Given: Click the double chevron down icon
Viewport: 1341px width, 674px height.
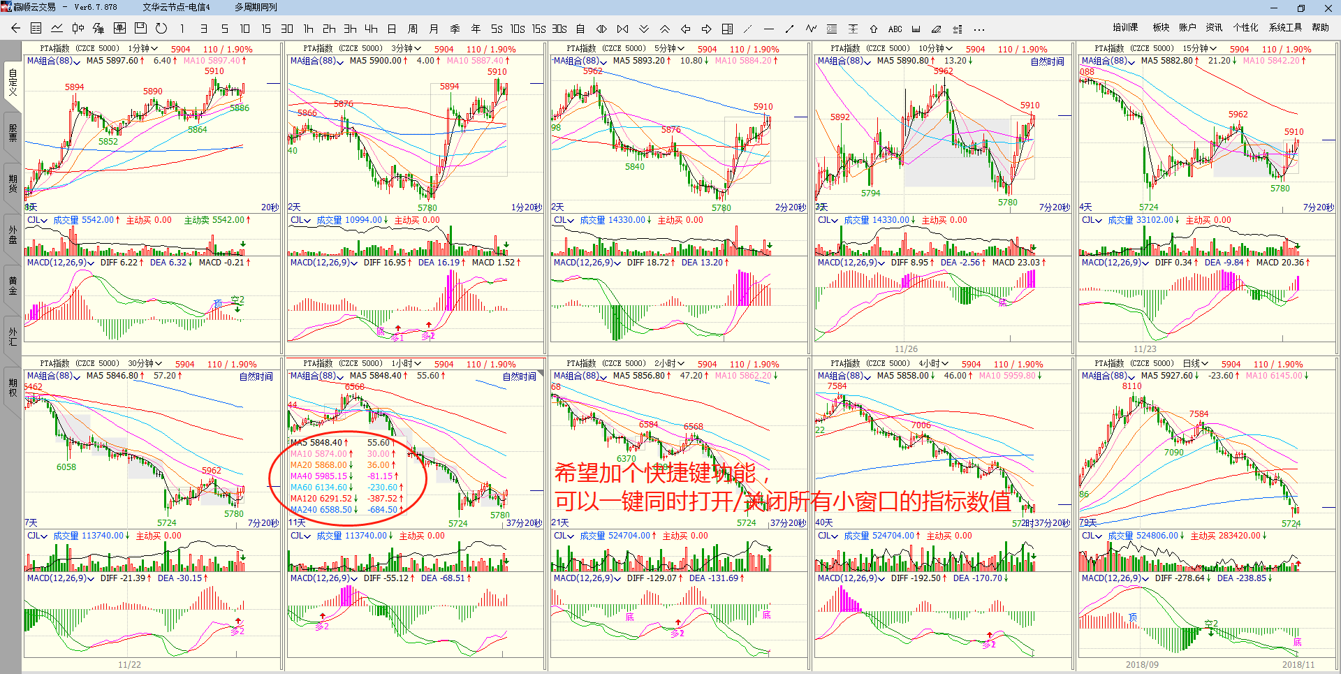Looking at the screenshot, I should (644, 29).
